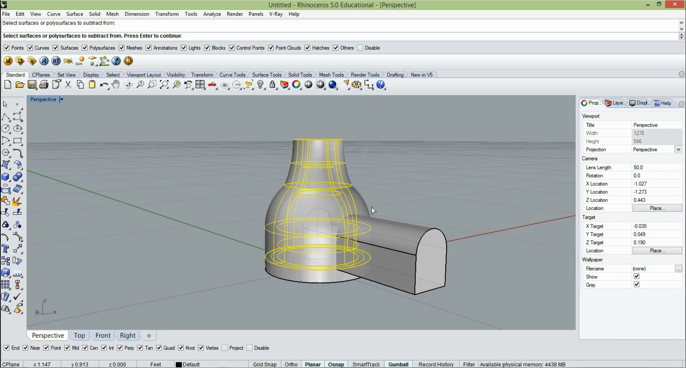The height and width of the screenshot is (368, 686).
Task: Switch to the Surface Tools tab
Action: point(267,75)
